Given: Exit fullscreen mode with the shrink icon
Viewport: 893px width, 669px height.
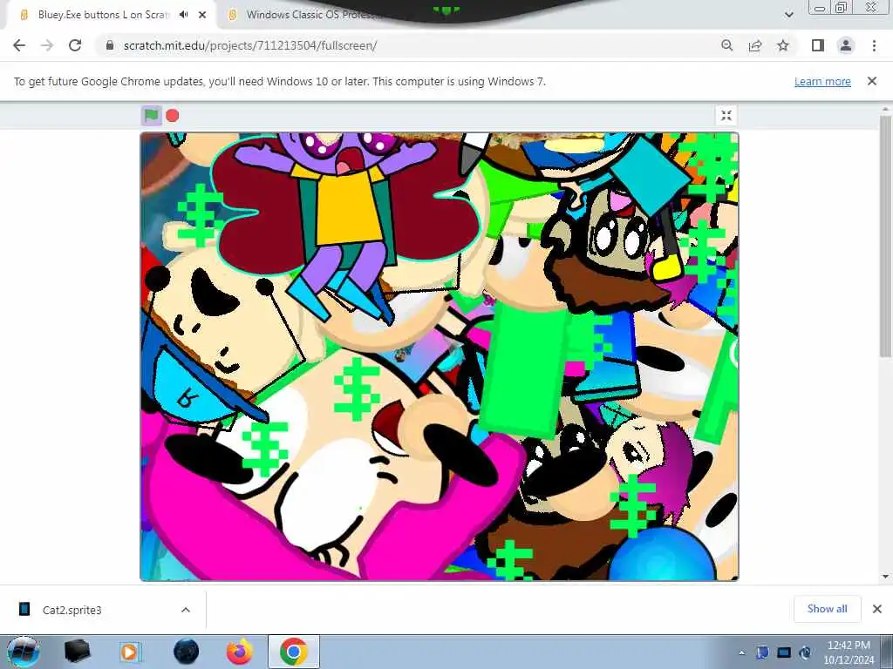Looking at the screenshot, I should point(726,116).
